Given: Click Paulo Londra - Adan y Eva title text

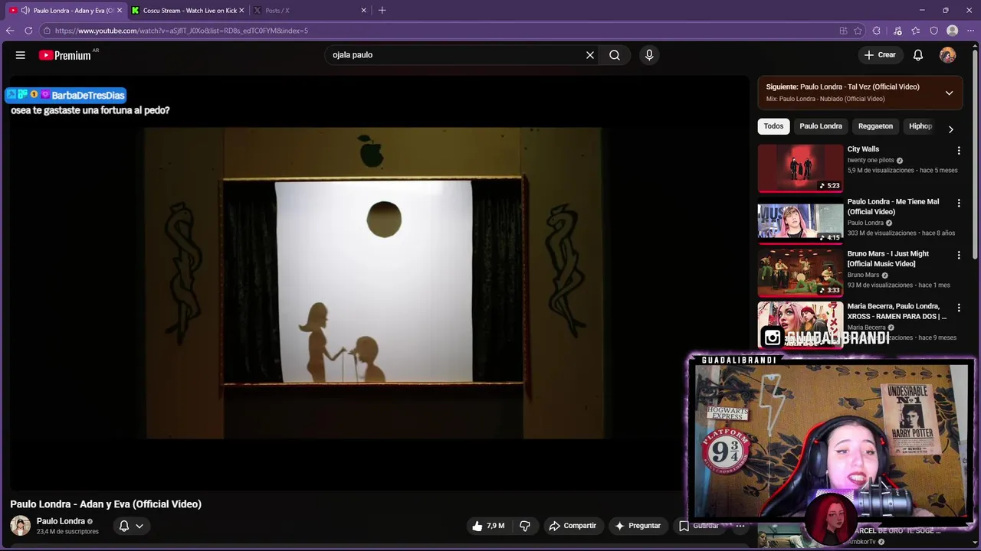Looking at the screenshot, I should 106,504.
